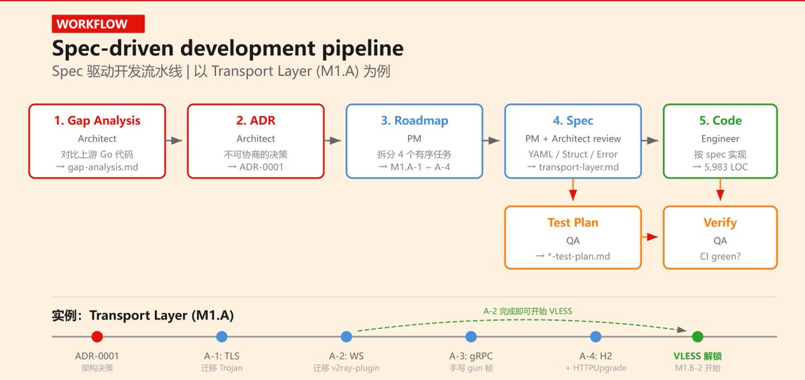The width and height of the screenshot is (805, 380).
Task: Click the 'Test Plan' QA card
Action: [x=573, y=238]
